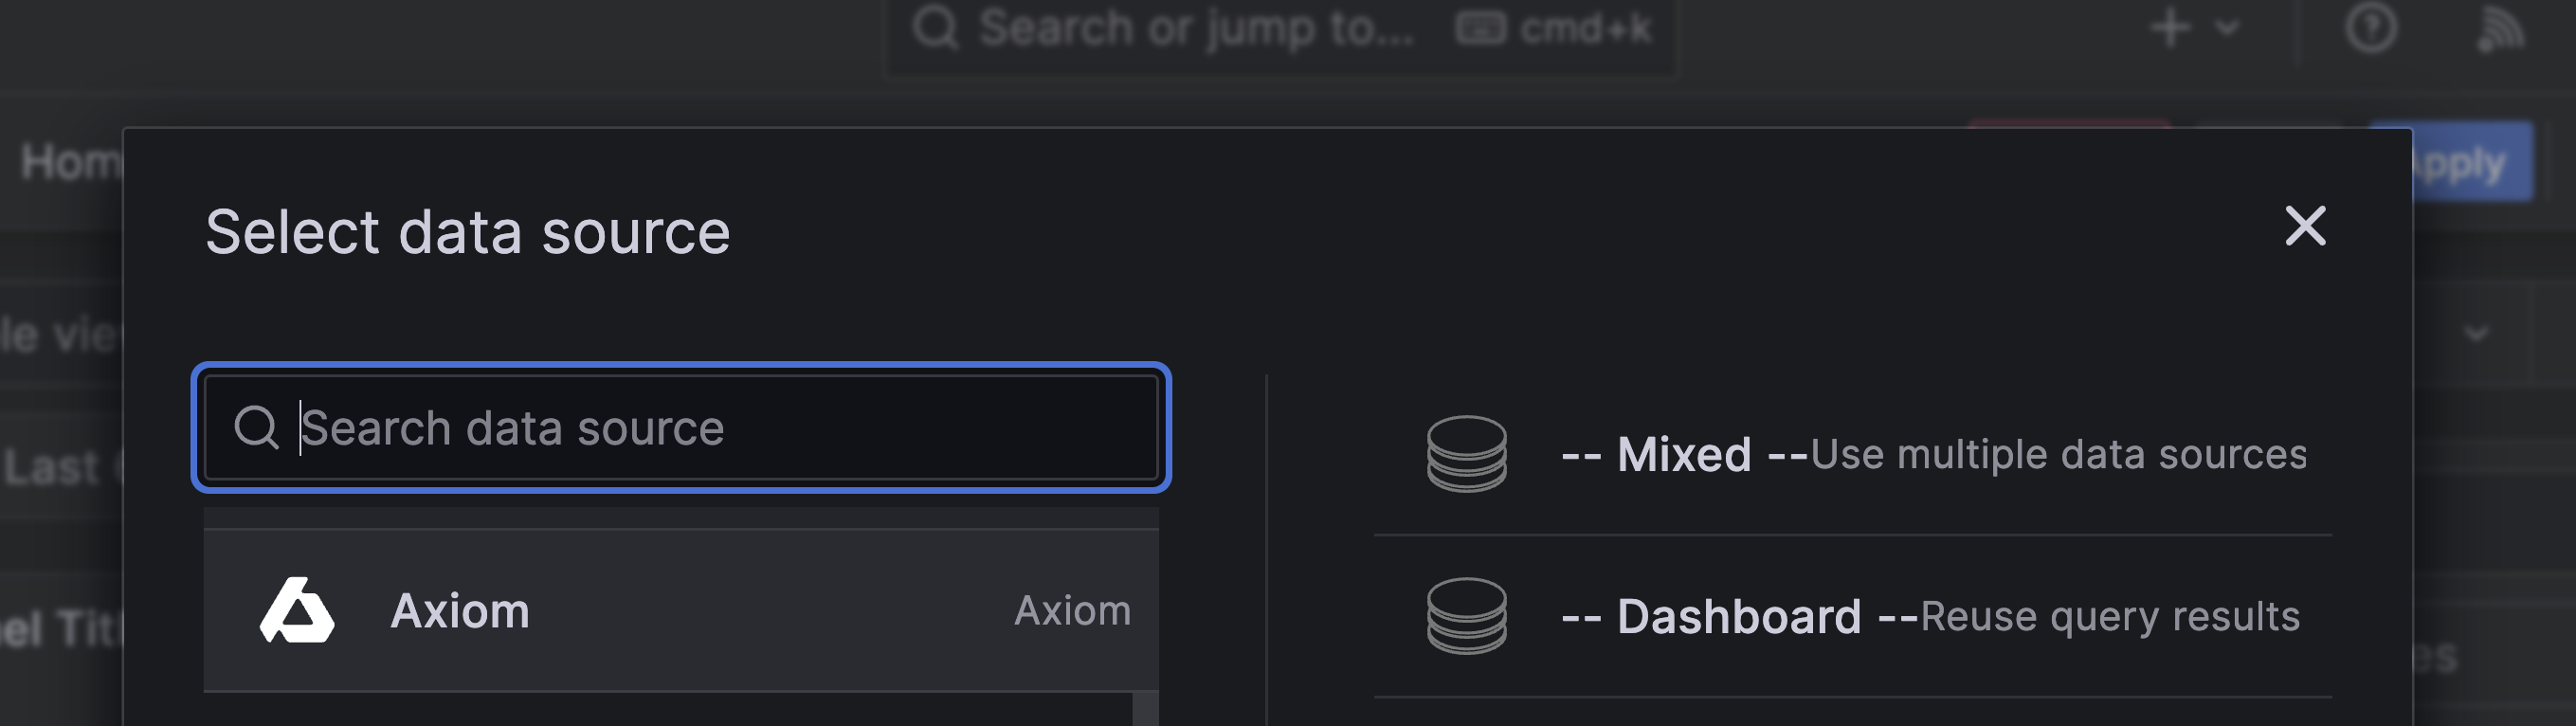Click inside the Search data source field
Viewport: 2576px width, 726px height.
pyautogui.click(x=680, y=427)
